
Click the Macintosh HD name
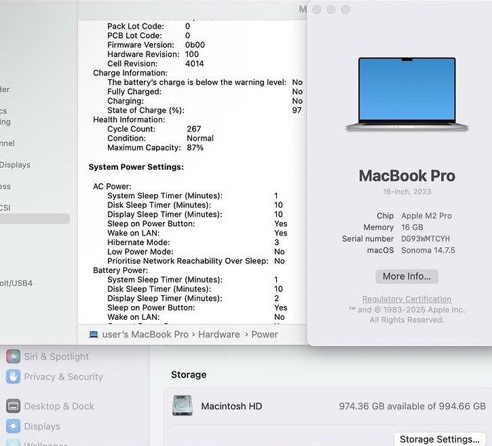coord(231,406)
